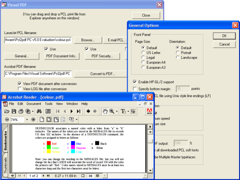Viewport: 240px width, 180px height.
Task: Click the PDF Document Info... button
Action: click(62, 56)
